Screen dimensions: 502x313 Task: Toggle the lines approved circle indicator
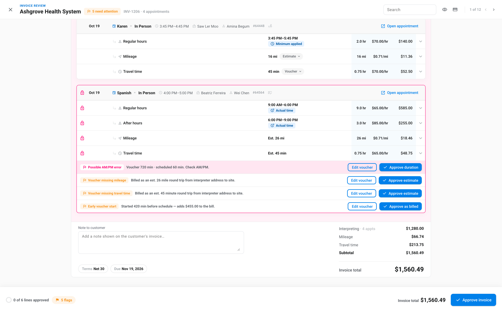pos(9,300)
